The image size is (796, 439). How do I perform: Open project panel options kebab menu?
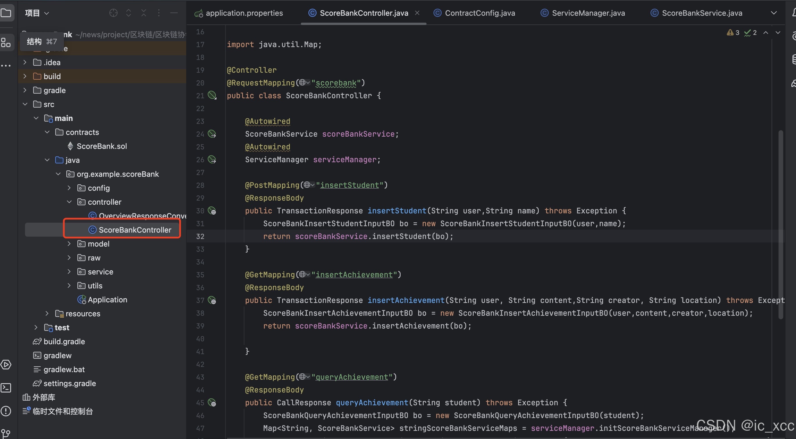(159, 13)
